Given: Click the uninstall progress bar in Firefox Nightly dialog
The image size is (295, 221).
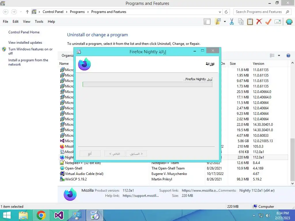Looking at the screenshot, I should (x=147, y=84).
